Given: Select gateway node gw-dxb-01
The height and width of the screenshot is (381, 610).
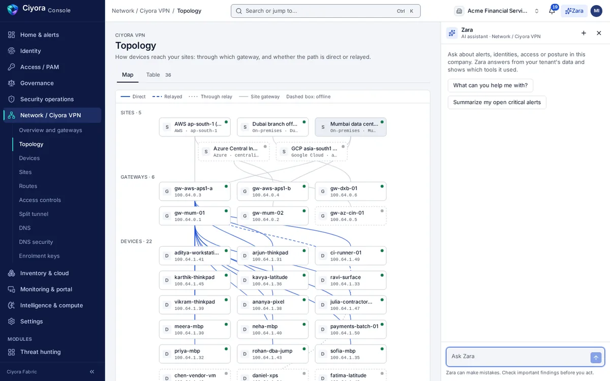Looking at the screenshot, I should click(x=351, y=192).
